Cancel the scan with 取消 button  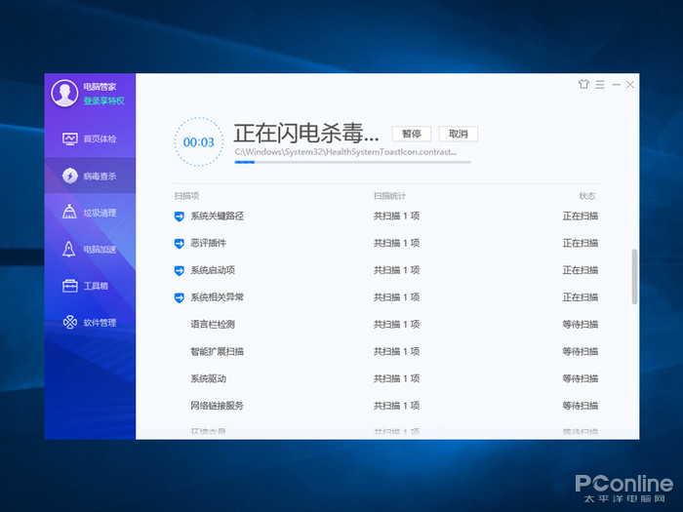pos(458,135)
